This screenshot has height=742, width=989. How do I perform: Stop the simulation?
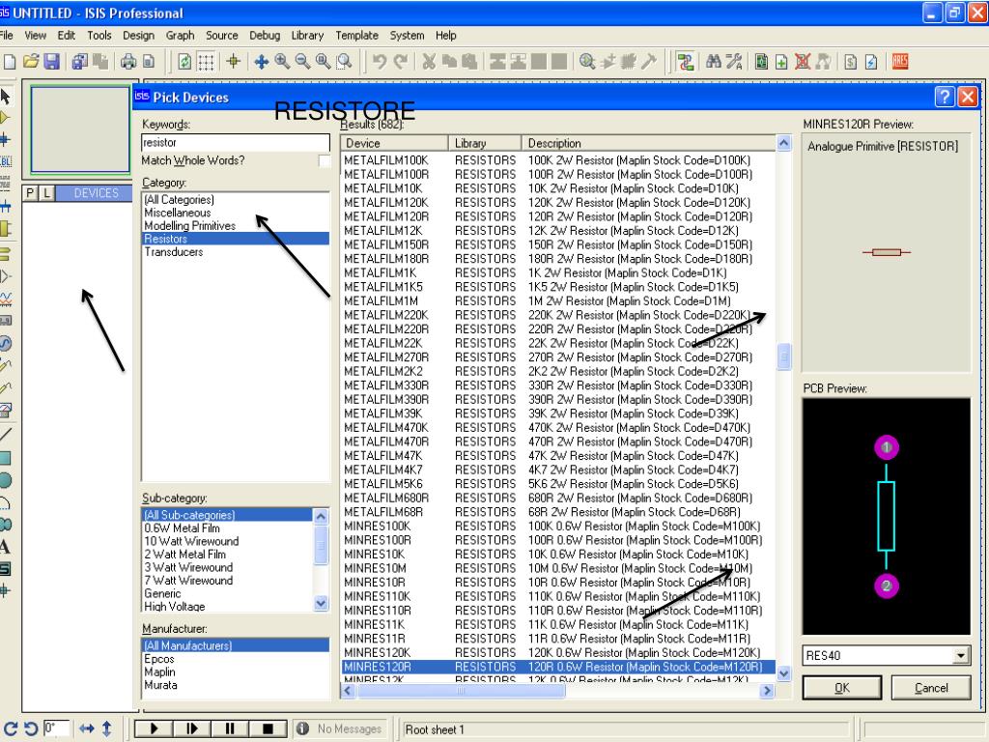(x=268, y=728)
